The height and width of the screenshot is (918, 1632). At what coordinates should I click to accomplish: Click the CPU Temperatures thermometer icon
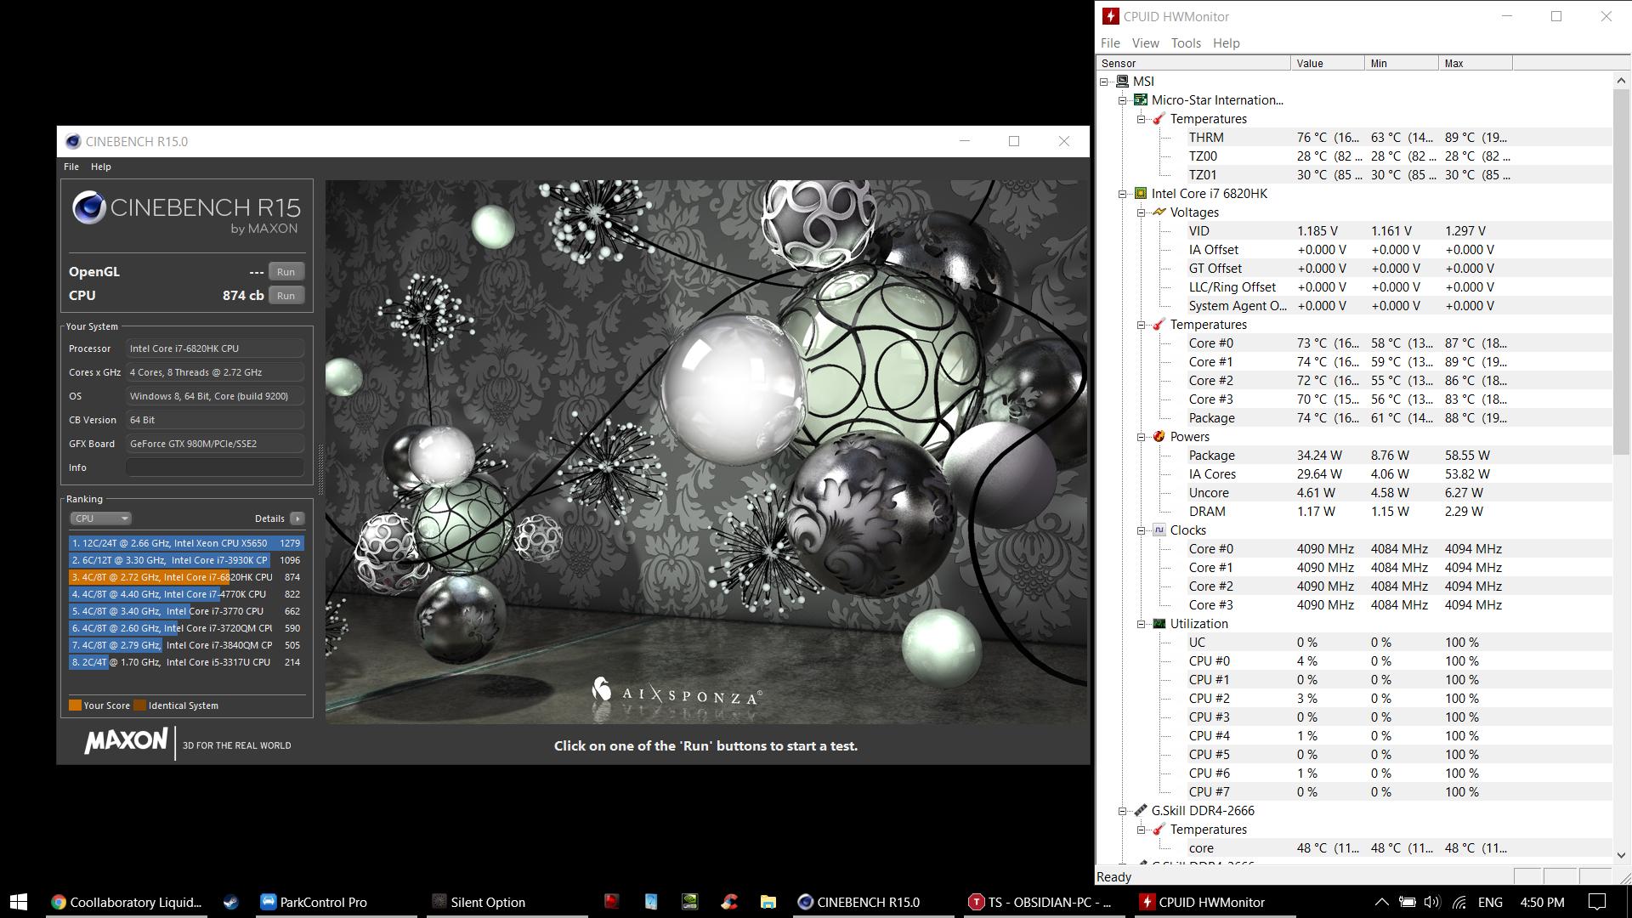coord(1159,325)
